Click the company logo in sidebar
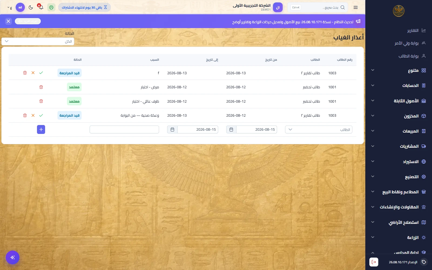 tap(399, 11)
